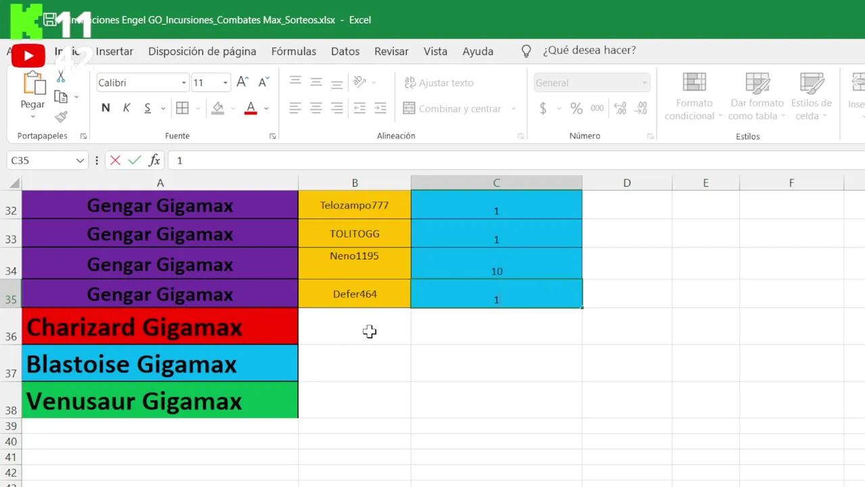
Task: Decrease decimal places icon
Action: coord(641,108)
